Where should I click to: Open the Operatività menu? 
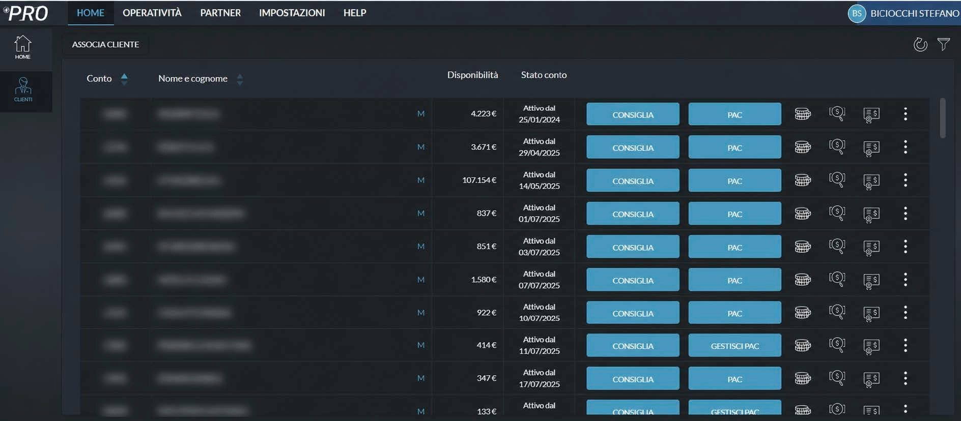(152, 13)
